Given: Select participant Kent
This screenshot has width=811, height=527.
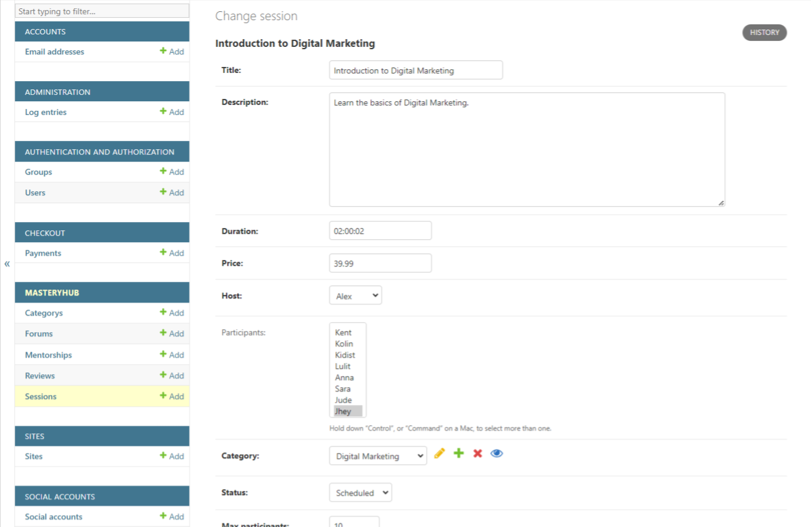Looking at the screenshot, I should pos(348,332).
